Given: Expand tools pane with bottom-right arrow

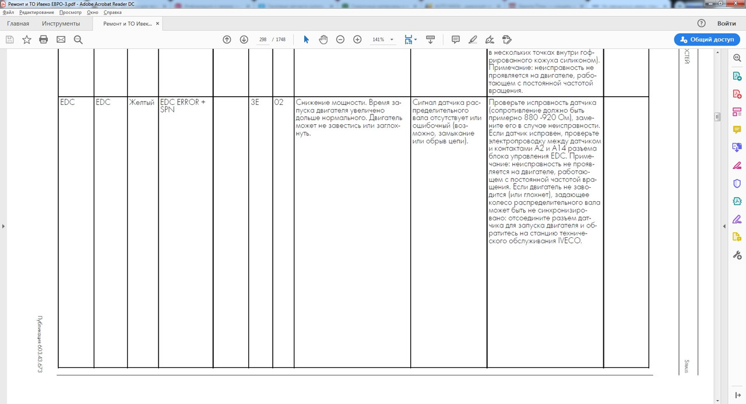Looking at the screenshot, I should (737, 395).
